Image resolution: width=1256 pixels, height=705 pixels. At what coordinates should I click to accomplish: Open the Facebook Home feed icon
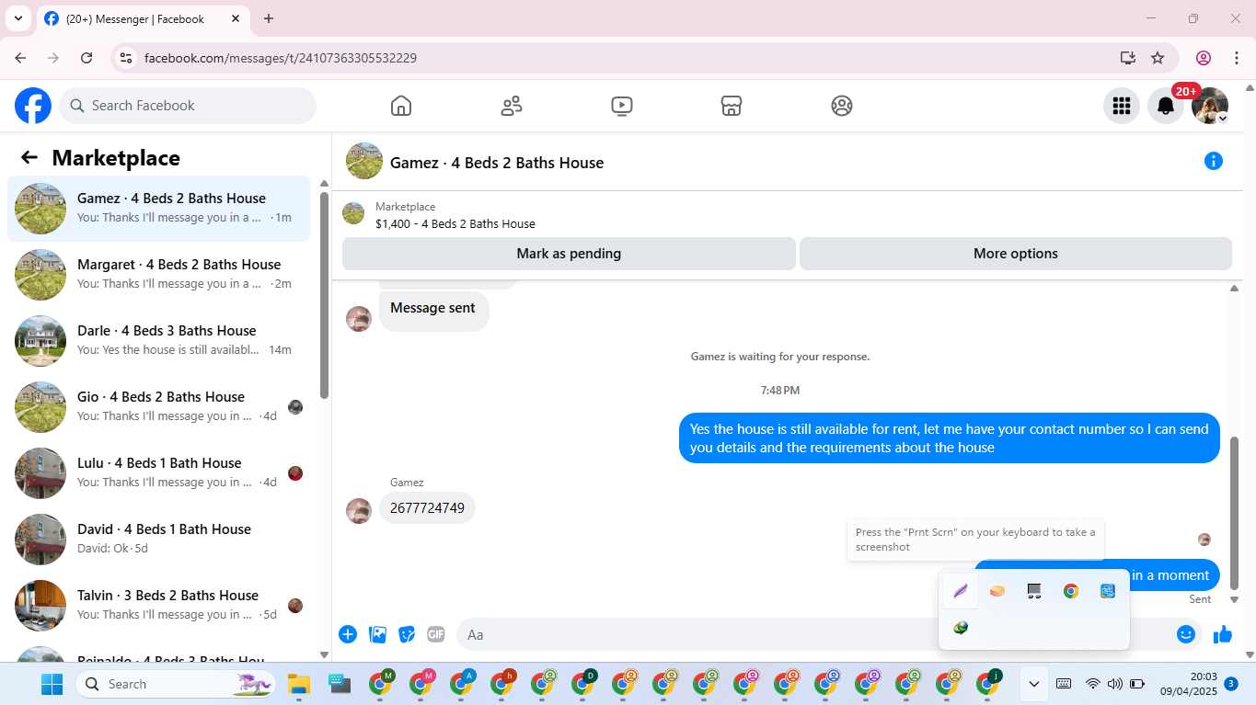pyautogui.click(x=401, y=106)
